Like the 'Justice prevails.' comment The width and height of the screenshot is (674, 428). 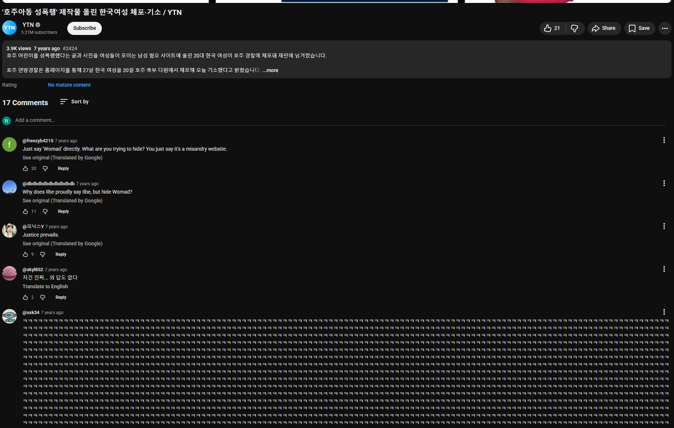tap(25, 254)
